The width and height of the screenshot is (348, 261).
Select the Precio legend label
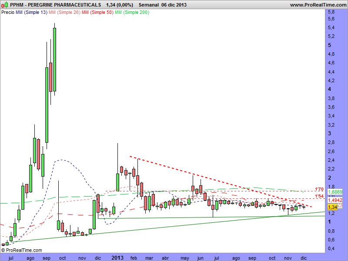click(8, 13)
